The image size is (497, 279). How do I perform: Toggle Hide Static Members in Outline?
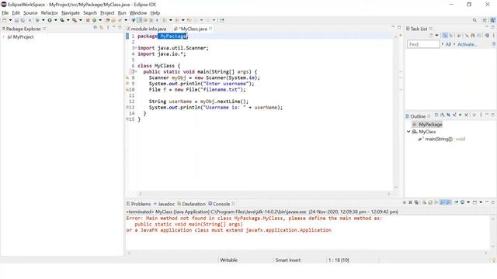tap(454, 115)
